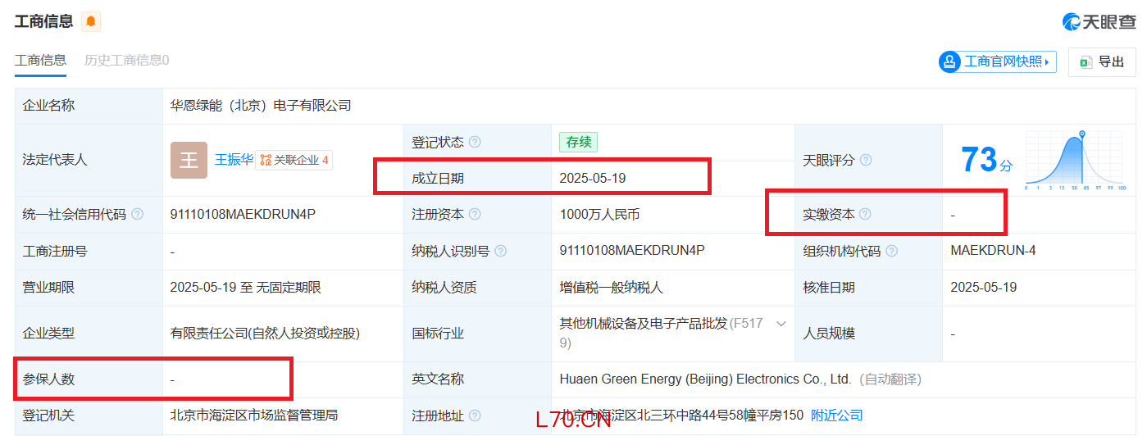Click help icon next to 统一社会信用代码
This screenshot has width=1147, height=436.
pyautogui.click(x=137, y=214)
